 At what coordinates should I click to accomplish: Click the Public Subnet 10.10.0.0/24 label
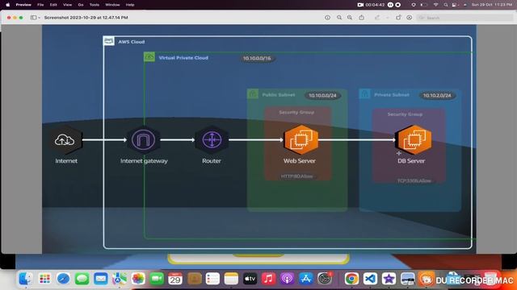322,95
